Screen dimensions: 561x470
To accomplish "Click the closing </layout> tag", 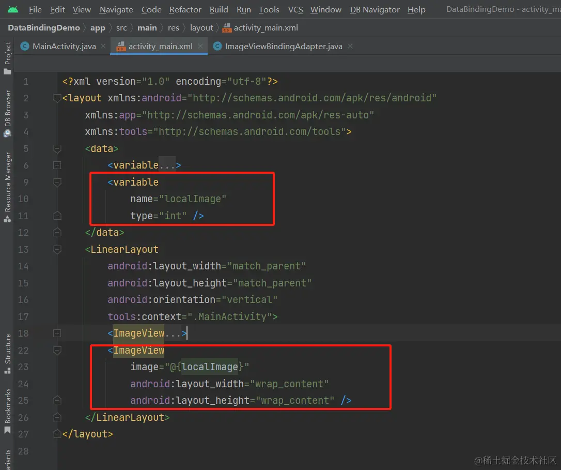I will coord(88,434).
